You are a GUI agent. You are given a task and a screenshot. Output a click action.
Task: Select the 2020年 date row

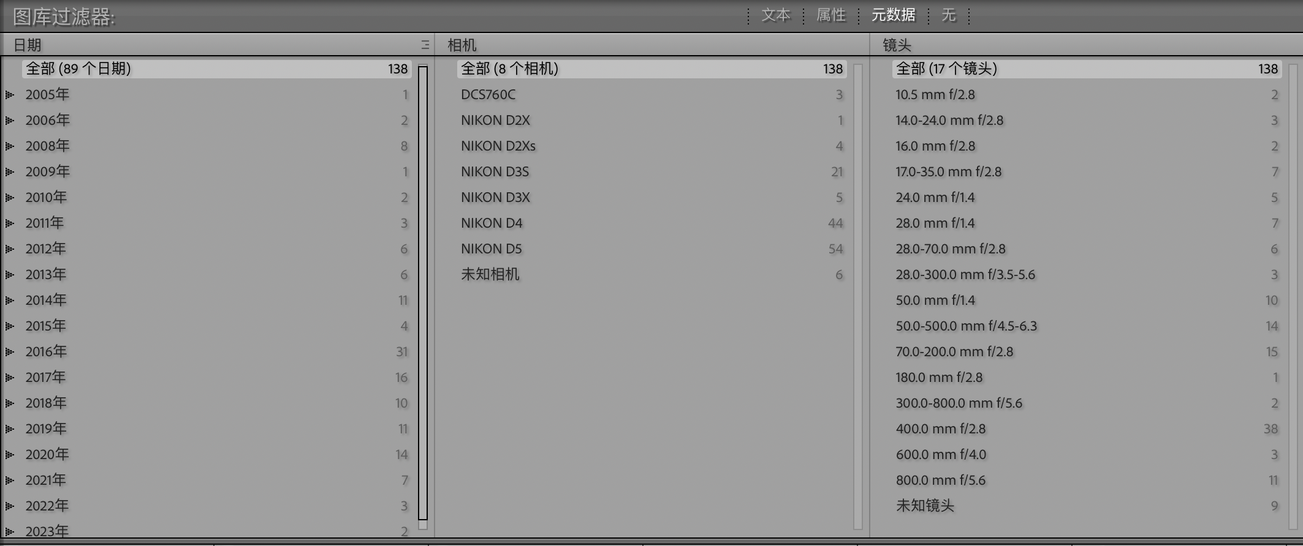217,454
